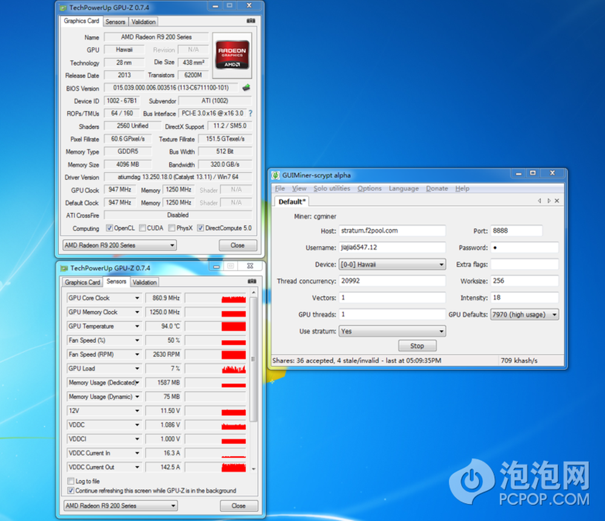Click GPU Temperature history graph

pos(215,326)
